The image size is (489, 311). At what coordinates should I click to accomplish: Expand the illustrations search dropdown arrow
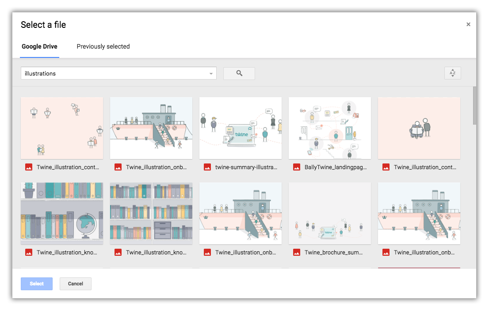coord(211,74)
